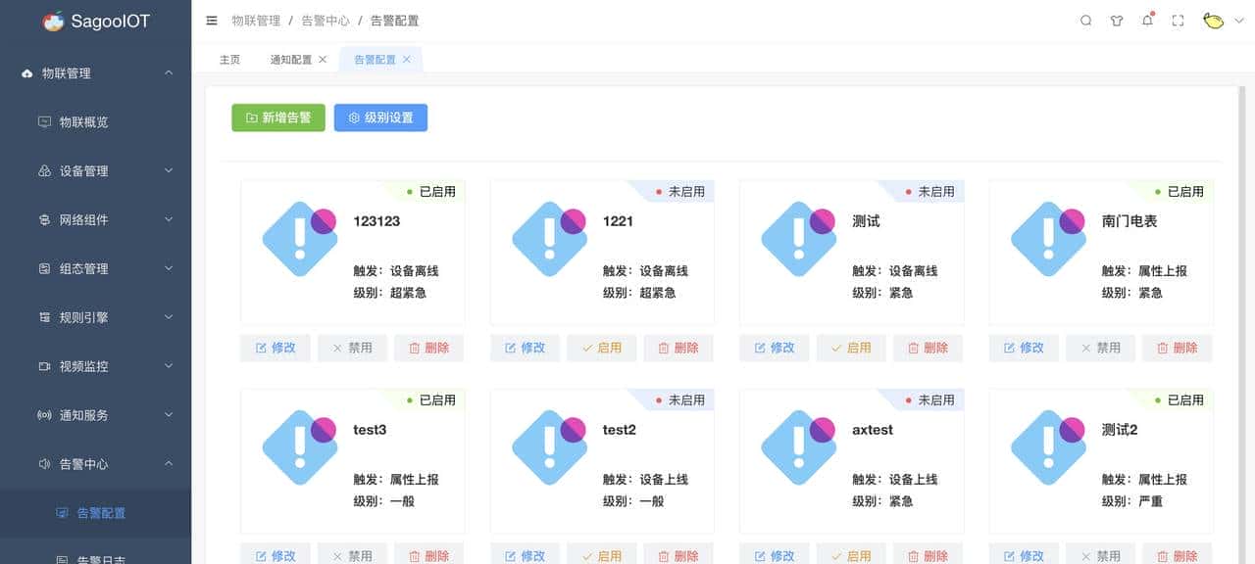Open 级别设置 settings button
Viewport: 1255px width, 564px height.
tap(380, 117)
